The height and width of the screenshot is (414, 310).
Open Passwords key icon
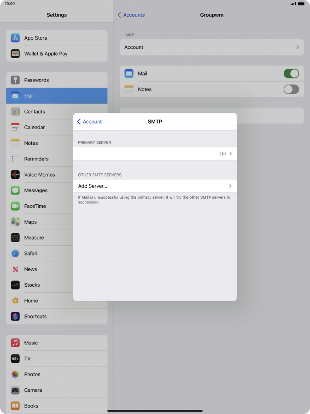coord(15,80)
